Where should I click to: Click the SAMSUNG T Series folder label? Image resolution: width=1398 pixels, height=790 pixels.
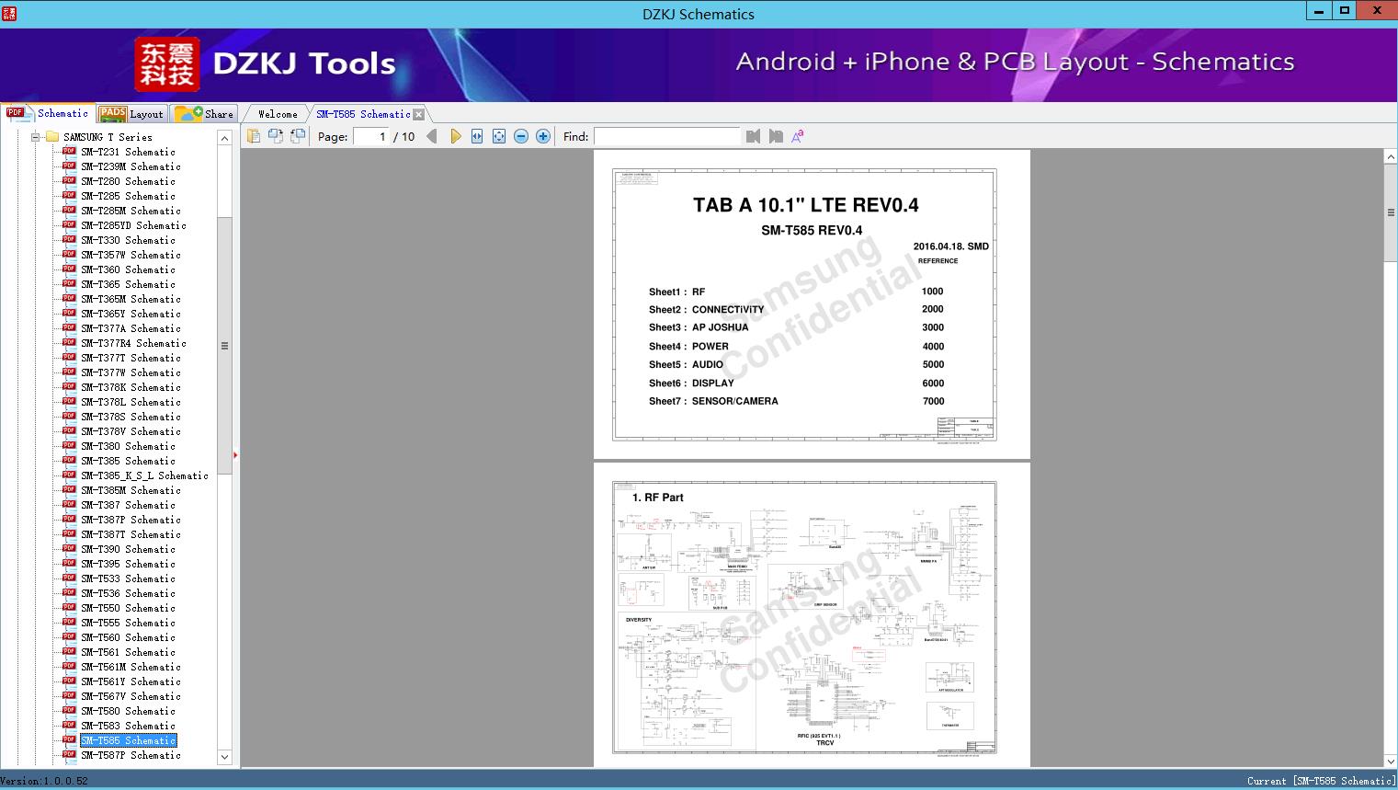coord(108,137)
